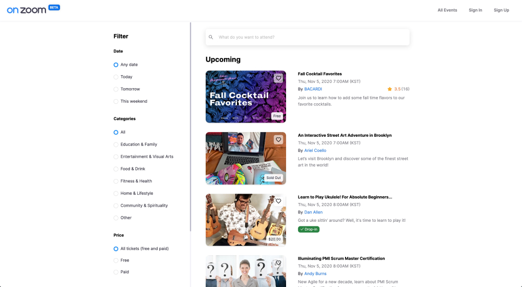Click the Sign Up link

point(501,10)
